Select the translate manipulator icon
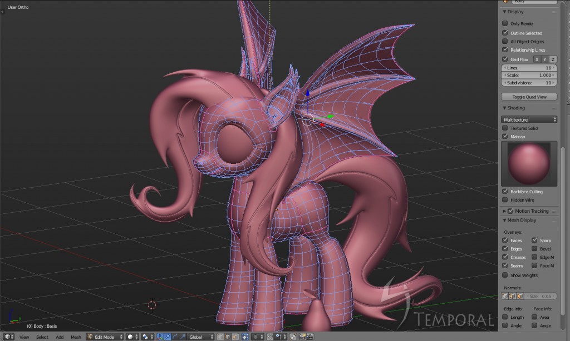 (x=167, y=337)
